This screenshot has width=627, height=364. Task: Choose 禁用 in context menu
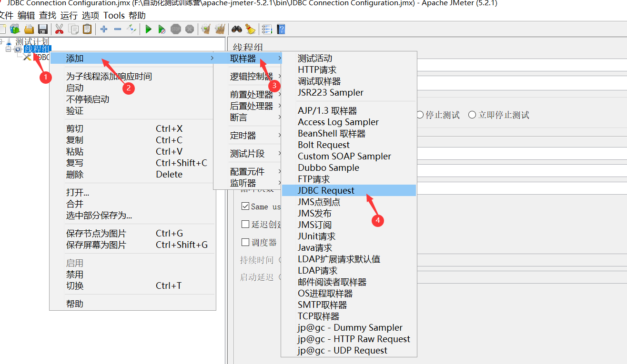point(132,275)
